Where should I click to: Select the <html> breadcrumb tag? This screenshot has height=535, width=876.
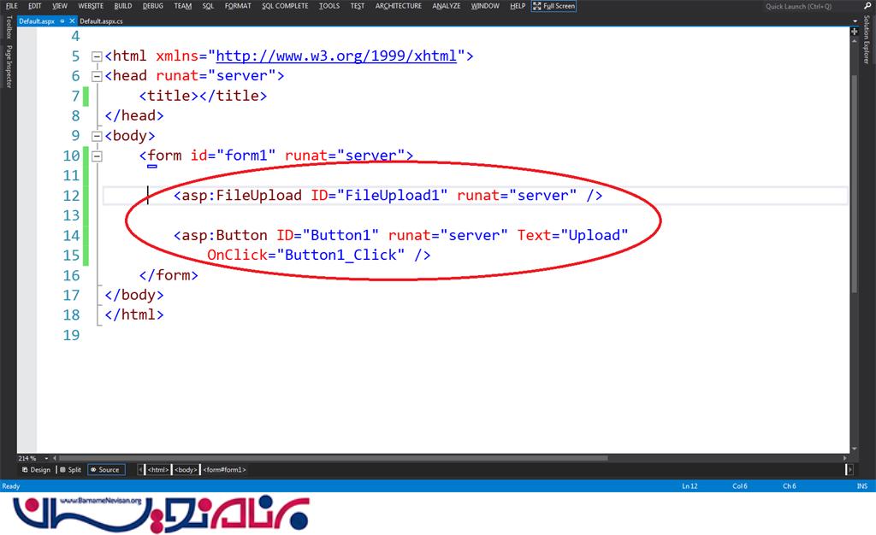(158, 470)
